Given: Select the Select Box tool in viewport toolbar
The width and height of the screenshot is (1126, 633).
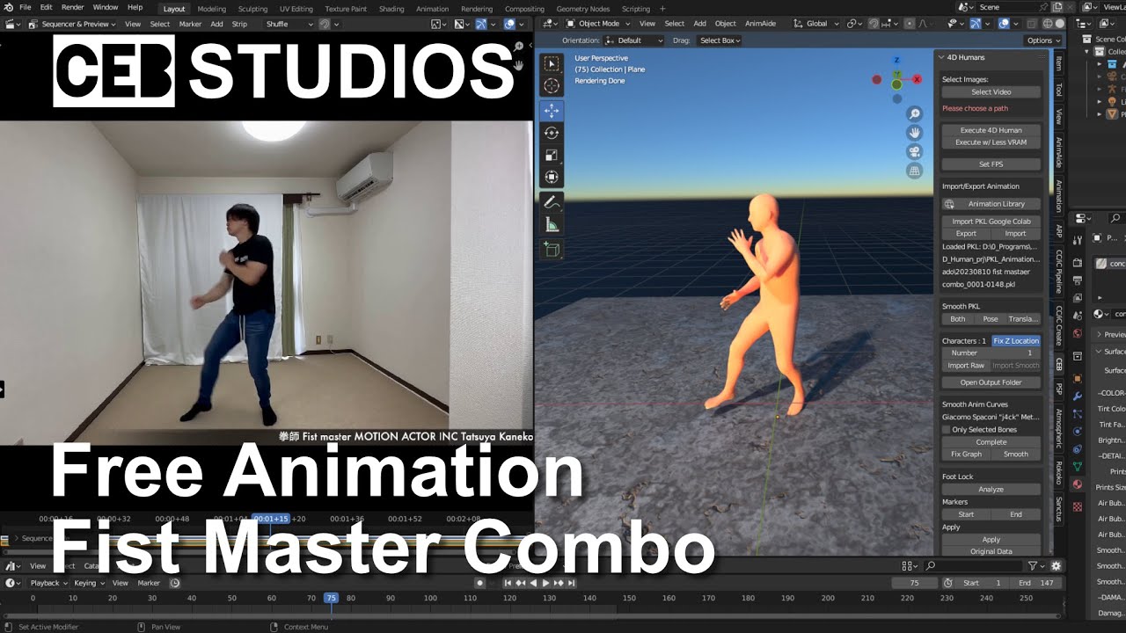Looking at the screenshot, I should pyautogui.click(x=552, y=63).
